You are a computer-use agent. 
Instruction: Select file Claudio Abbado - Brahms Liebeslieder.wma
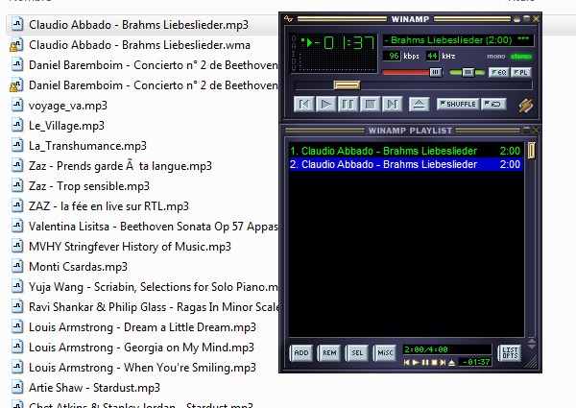(x=139, y=45)
